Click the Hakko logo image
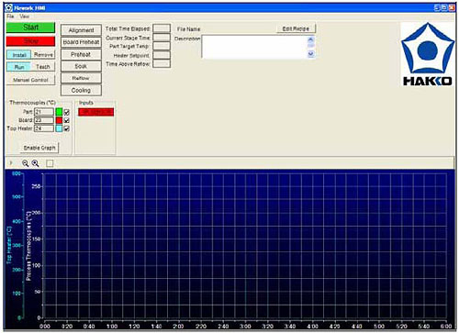This screenshot has width=459, height=333. tap(428, 54)
